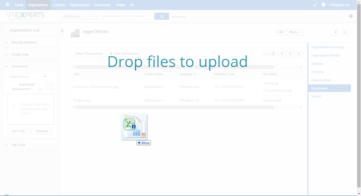
Task: Collapse the Documents widget
Action: (x=30, y=66)
